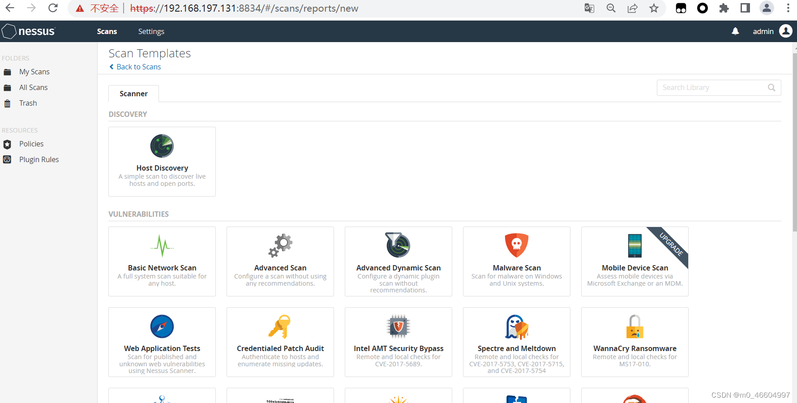The image size is (797, 403).
Task: Open the Settings top menu
Action: [x=151, y=31]
